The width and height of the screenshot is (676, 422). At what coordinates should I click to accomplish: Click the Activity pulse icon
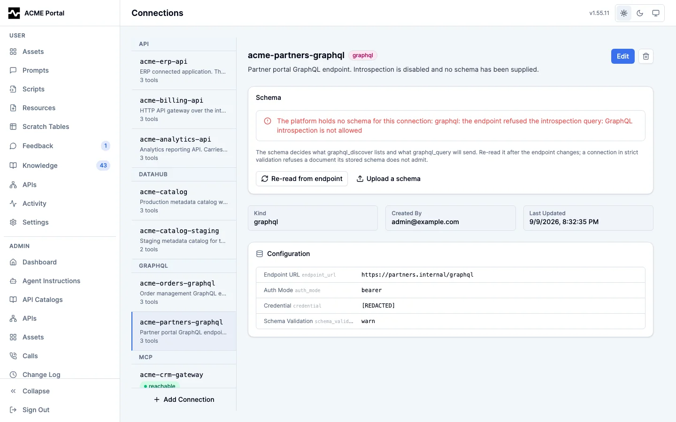tap(13, 203)
